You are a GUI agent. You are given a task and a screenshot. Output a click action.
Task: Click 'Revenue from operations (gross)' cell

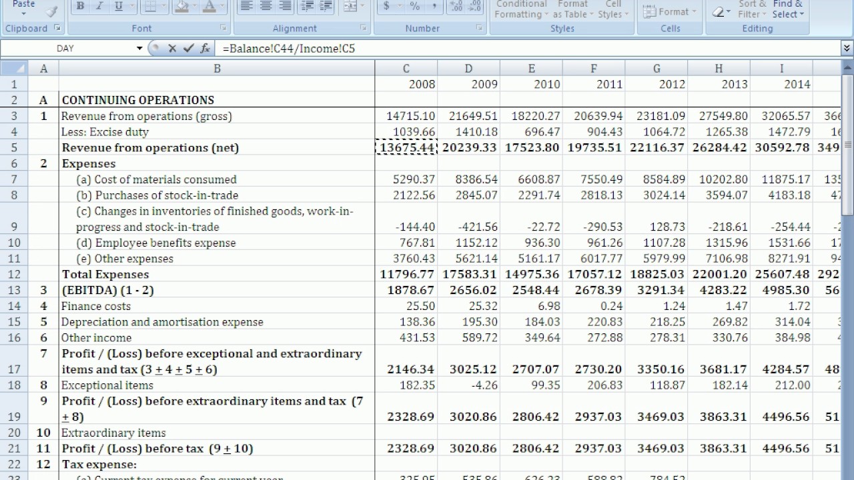tap(217, 116)
